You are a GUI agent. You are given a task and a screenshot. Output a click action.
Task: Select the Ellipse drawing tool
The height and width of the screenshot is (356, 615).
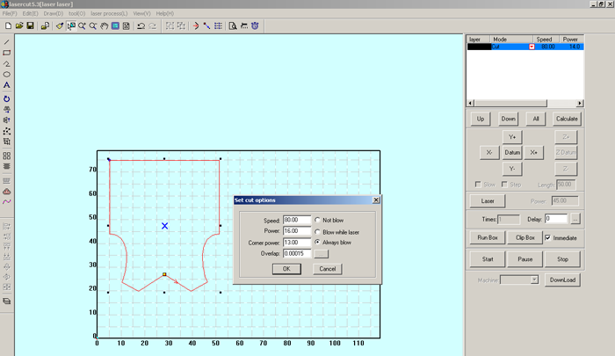7,74
